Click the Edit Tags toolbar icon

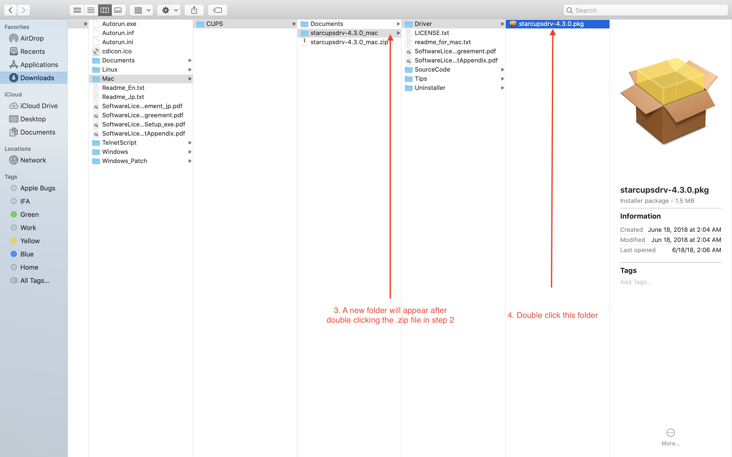tap(218, 10)
